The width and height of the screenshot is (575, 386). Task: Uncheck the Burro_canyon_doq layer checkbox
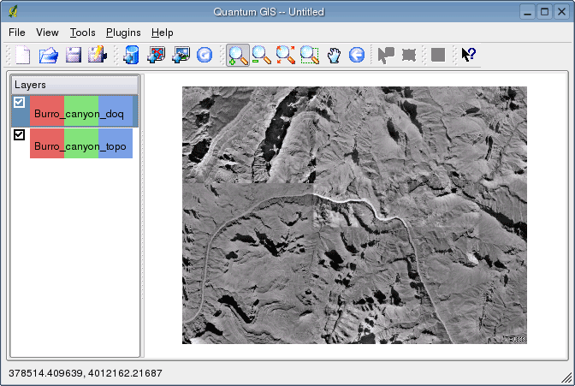(20, 103)
